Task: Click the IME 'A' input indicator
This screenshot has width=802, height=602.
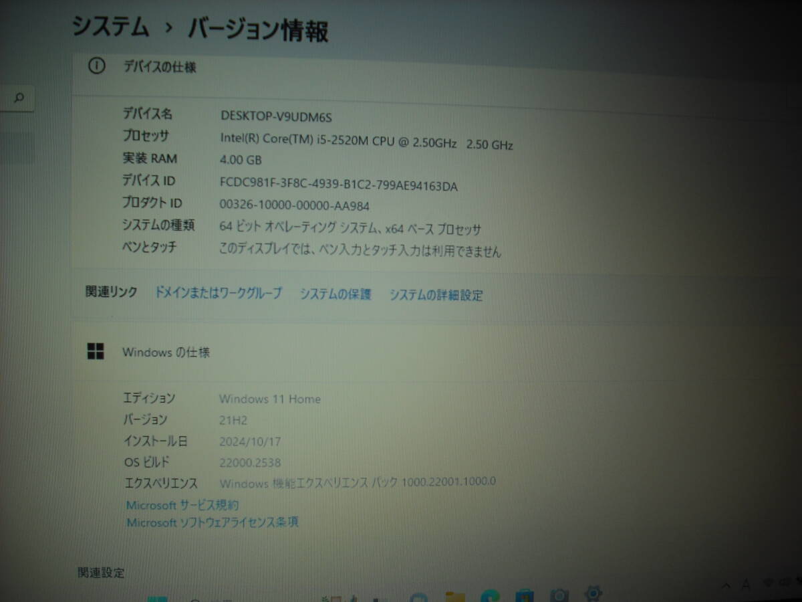Action: 746,585
